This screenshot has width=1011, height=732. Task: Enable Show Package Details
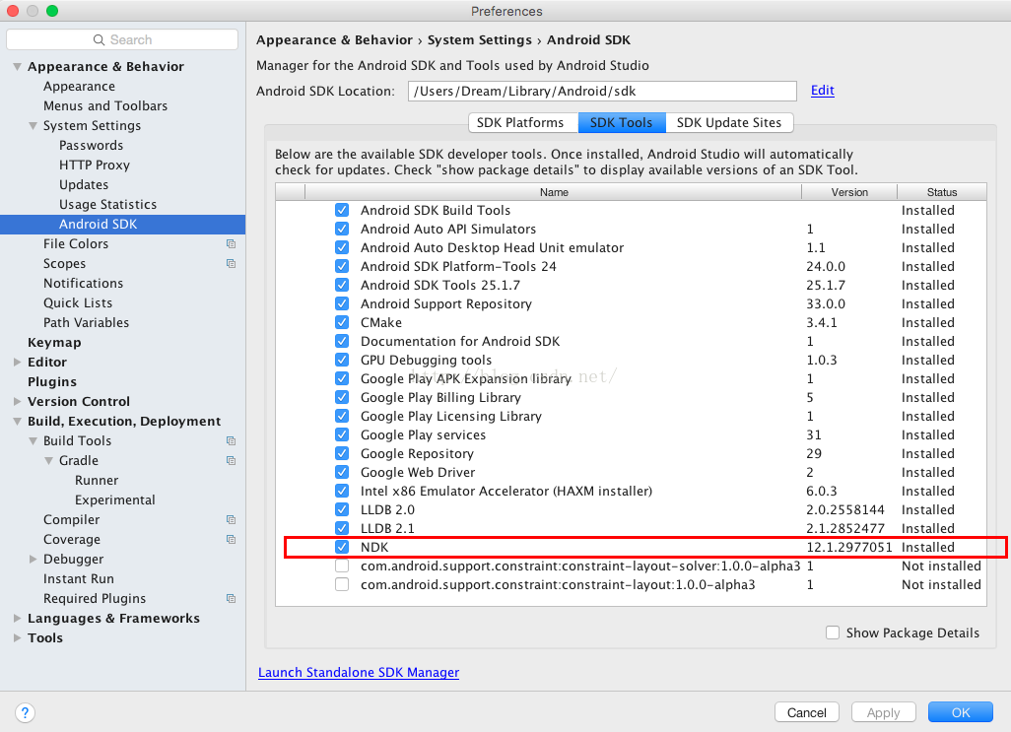pyautogui.click(x=833, y=632)
